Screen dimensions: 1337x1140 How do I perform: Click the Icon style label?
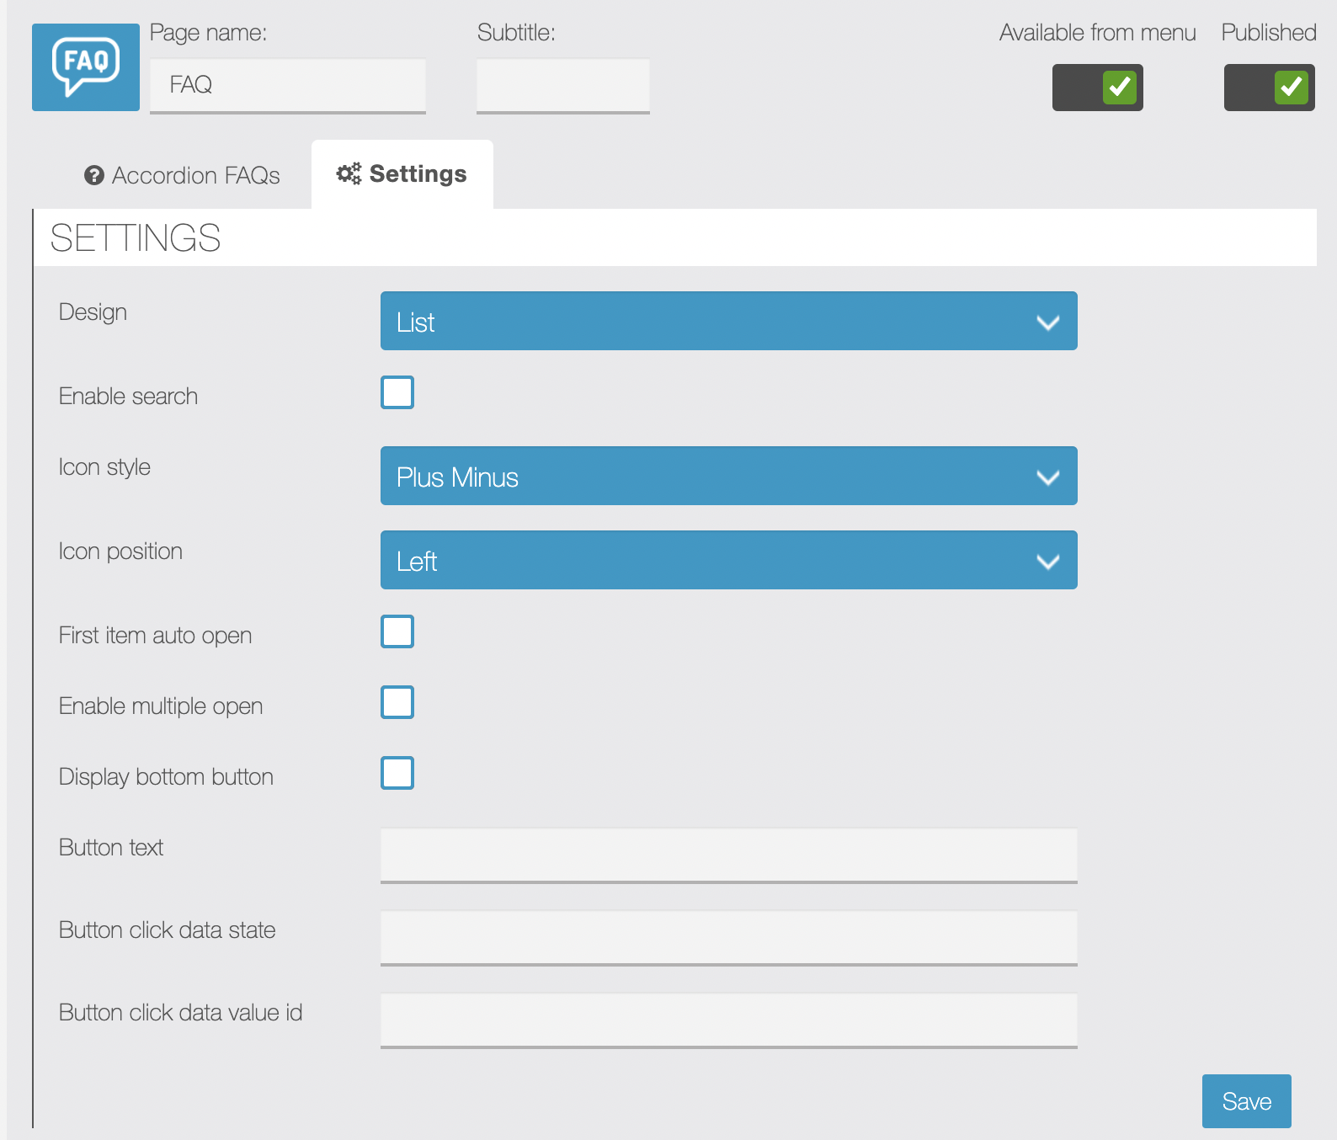pos(105,467)
